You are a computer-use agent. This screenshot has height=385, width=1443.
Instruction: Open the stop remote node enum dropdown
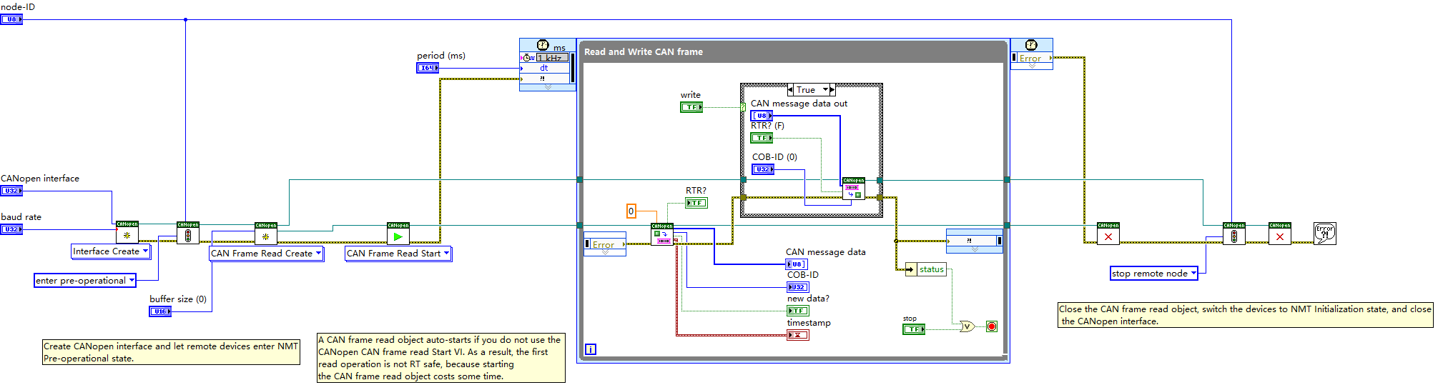1193,274
